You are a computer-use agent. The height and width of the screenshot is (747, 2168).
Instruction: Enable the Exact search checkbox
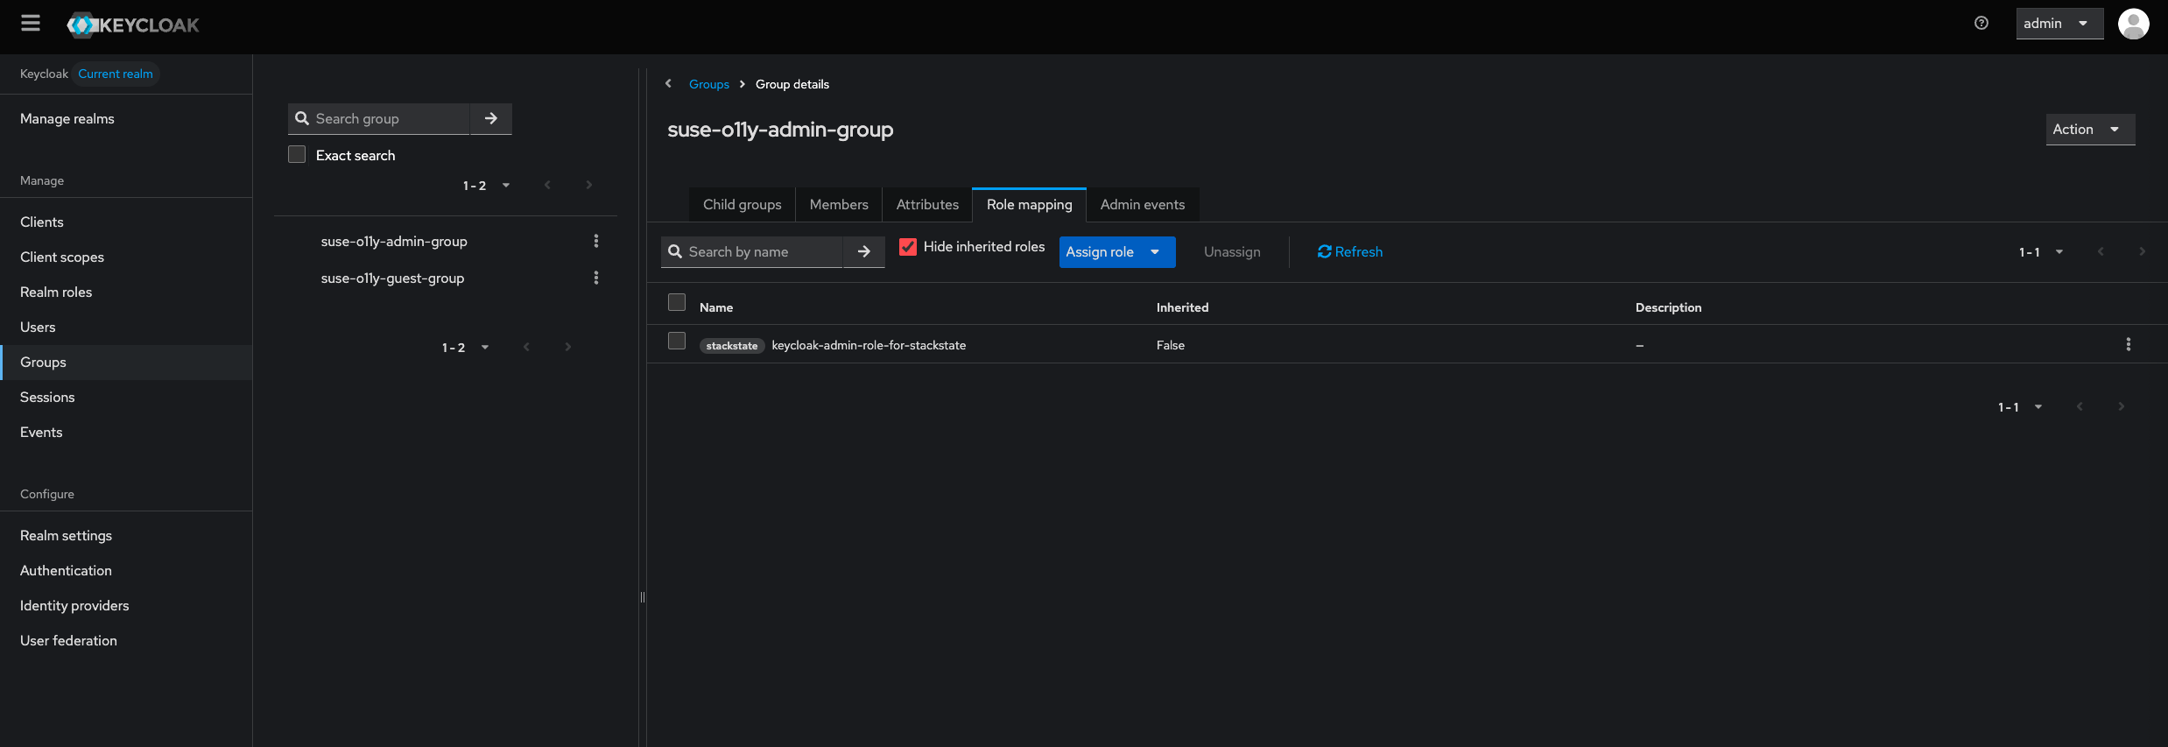click(297, 155)
